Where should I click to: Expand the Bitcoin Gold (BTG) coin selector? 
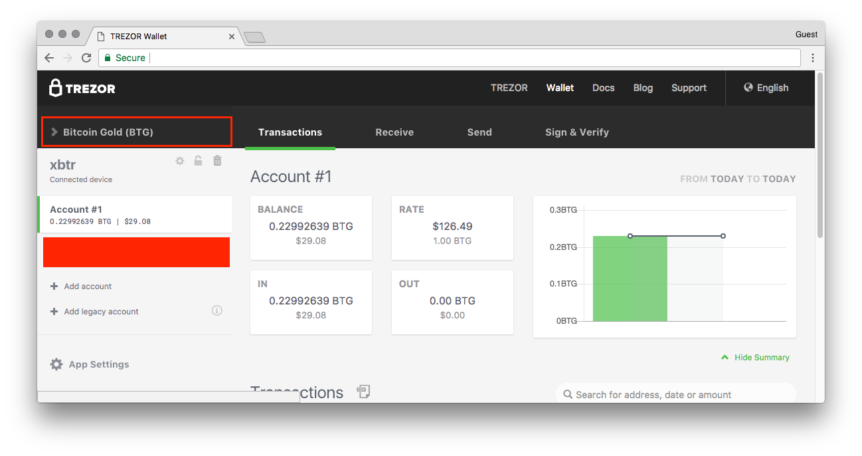(137, 132)
